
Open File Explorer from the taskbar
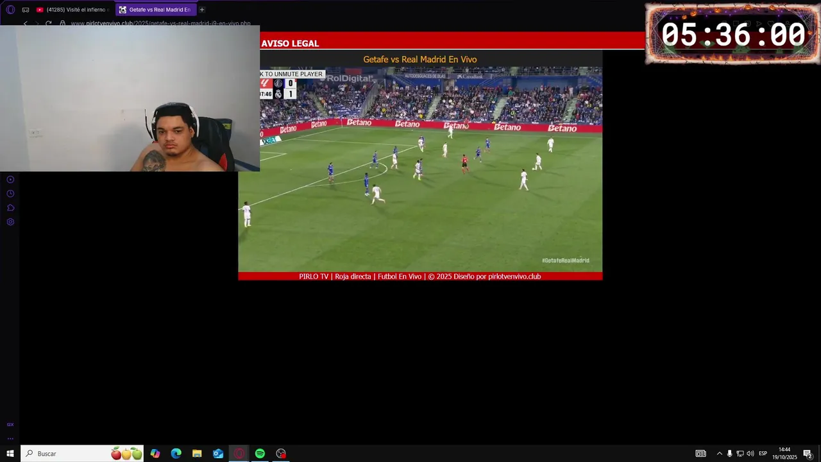pyautogui.click(x=197, y=454)
